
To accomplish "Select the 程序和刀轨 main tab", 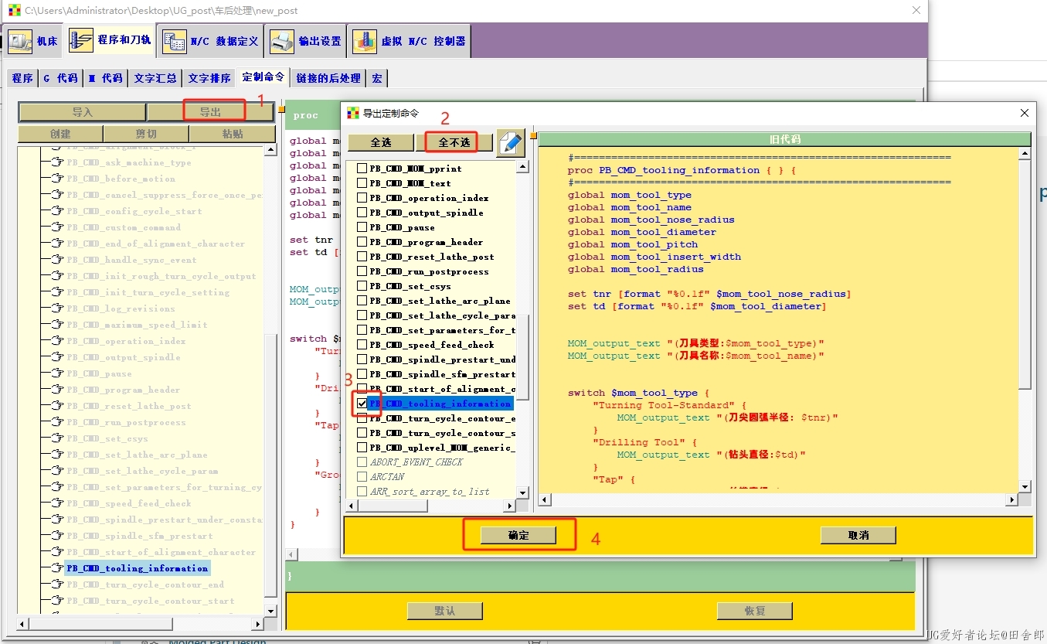I will pyautogui.click(x=110, y=40).
